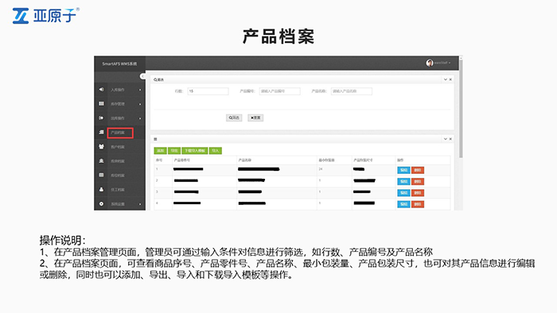Screen dimensions: 557x313
Task: Click the page vertical scrollbar
Action: [x=461, y=108]
